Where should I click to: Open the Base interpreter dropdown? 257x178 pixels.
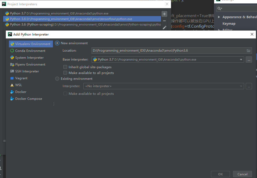pyautogui.click(x=241, y=60)
